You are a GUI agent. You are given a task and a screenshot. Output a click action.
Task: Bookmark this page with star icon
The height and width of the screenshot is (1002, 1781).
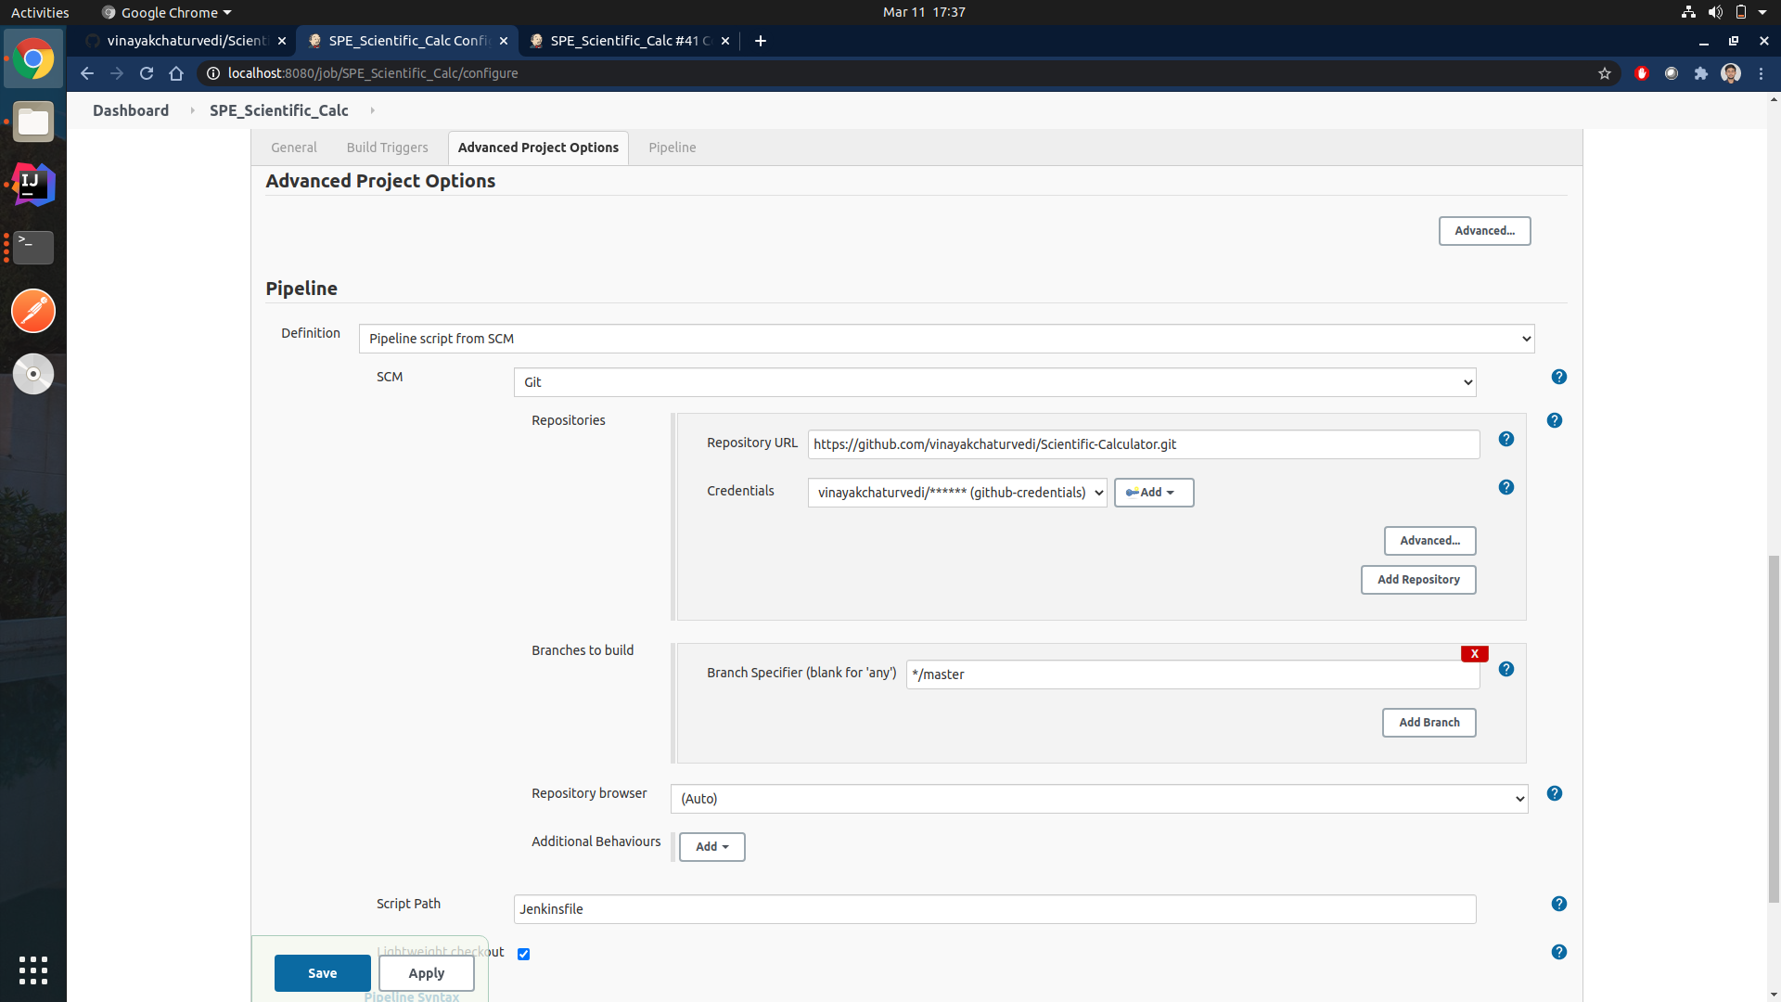coord(1605,73)
